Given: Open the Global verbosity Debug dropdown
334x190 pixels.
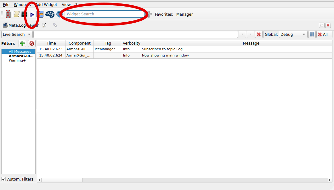Looking at the screenshot, I should coord(293,34).
